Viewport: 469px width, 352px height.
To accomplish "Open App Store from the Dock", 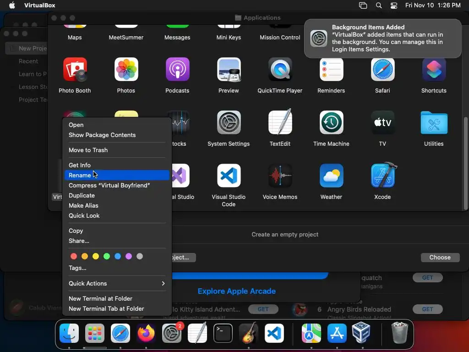I will 337,333.
